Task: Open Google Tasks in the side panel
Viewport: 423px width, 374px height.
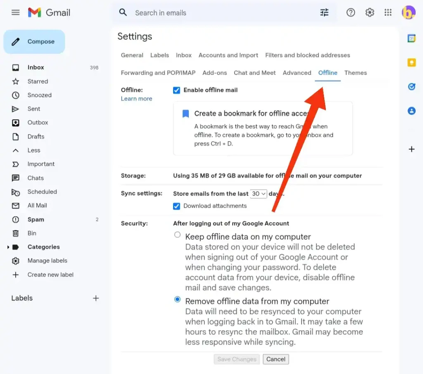Action: 411,87
